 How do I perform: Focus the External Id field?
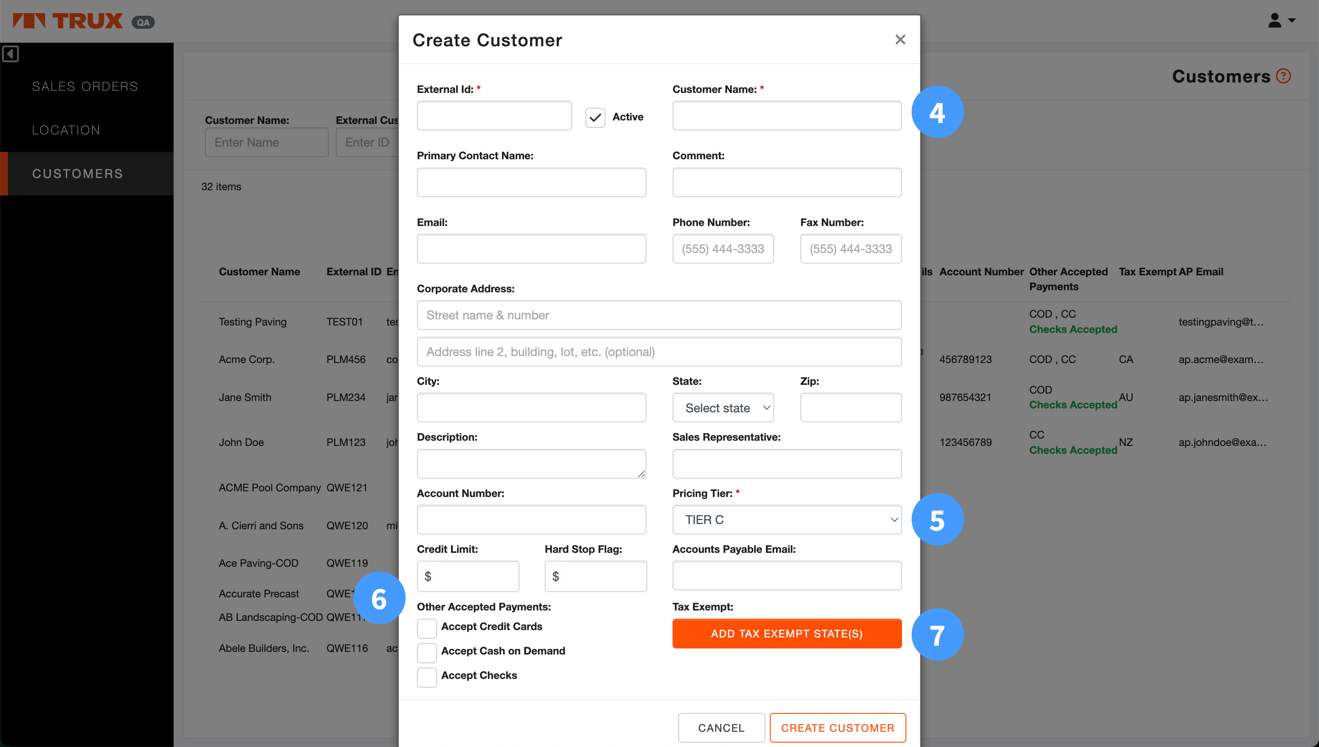[x=494, y=116]
